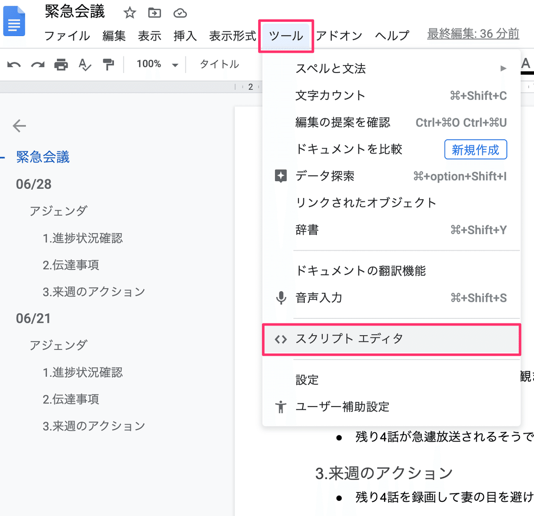Open the タイトル paragraph style dropdown
The width and height of the screenshot is (534, 516).
[219, 64]
